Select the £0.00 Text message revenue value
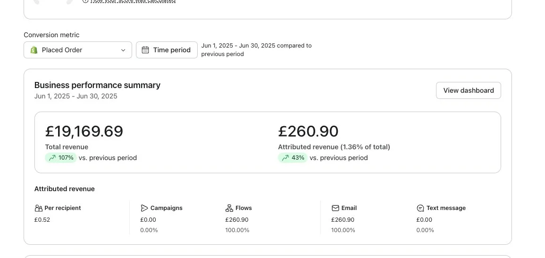This screenshot has width=545, height=258. pos(424,220)
